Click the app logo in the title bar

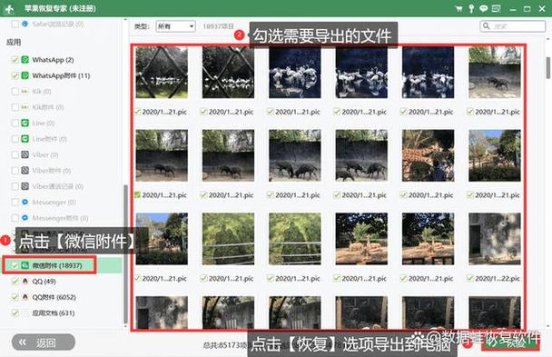tap(9, 9)
